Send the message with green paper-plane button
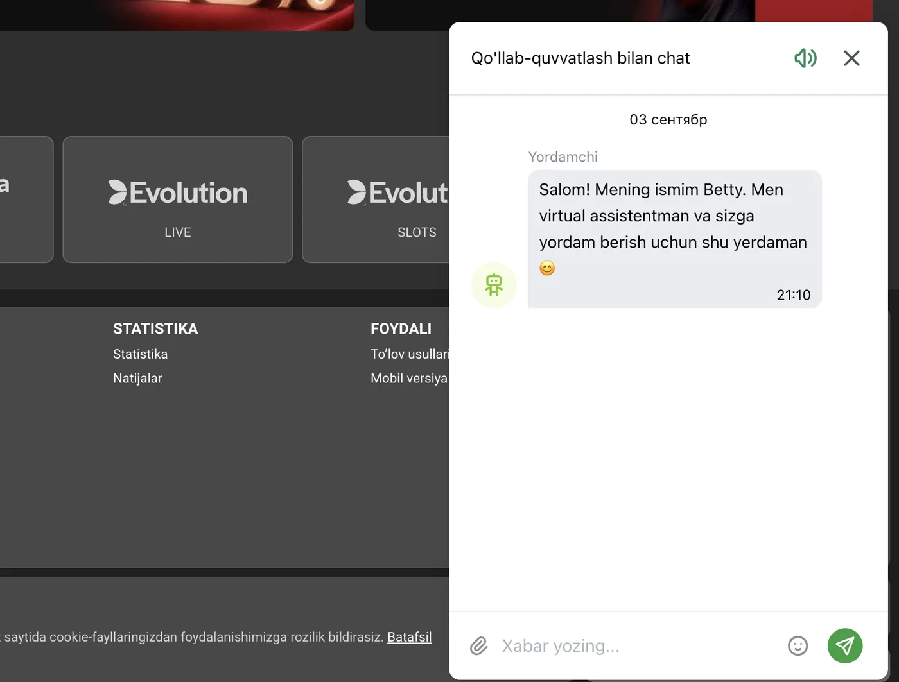Image resolution: width=899 pixels, height=682 pixels. 845,646
